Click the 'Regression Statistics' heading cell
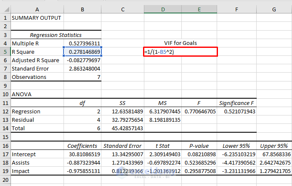Image resolution: width=292 pixels, height=186 pixels. coord(56,35)
